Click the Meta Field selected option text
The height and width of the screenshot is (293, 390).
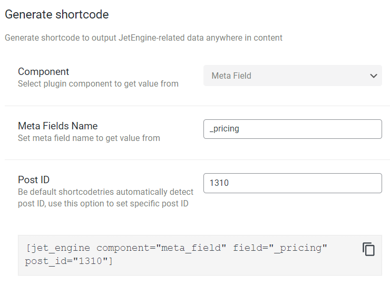(231, 75)
